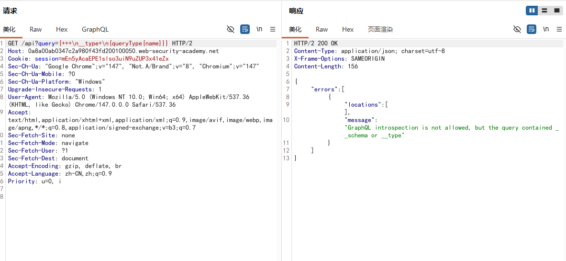
Task: Show non-printable \n characters in response panel
Action: pos(546,29)
